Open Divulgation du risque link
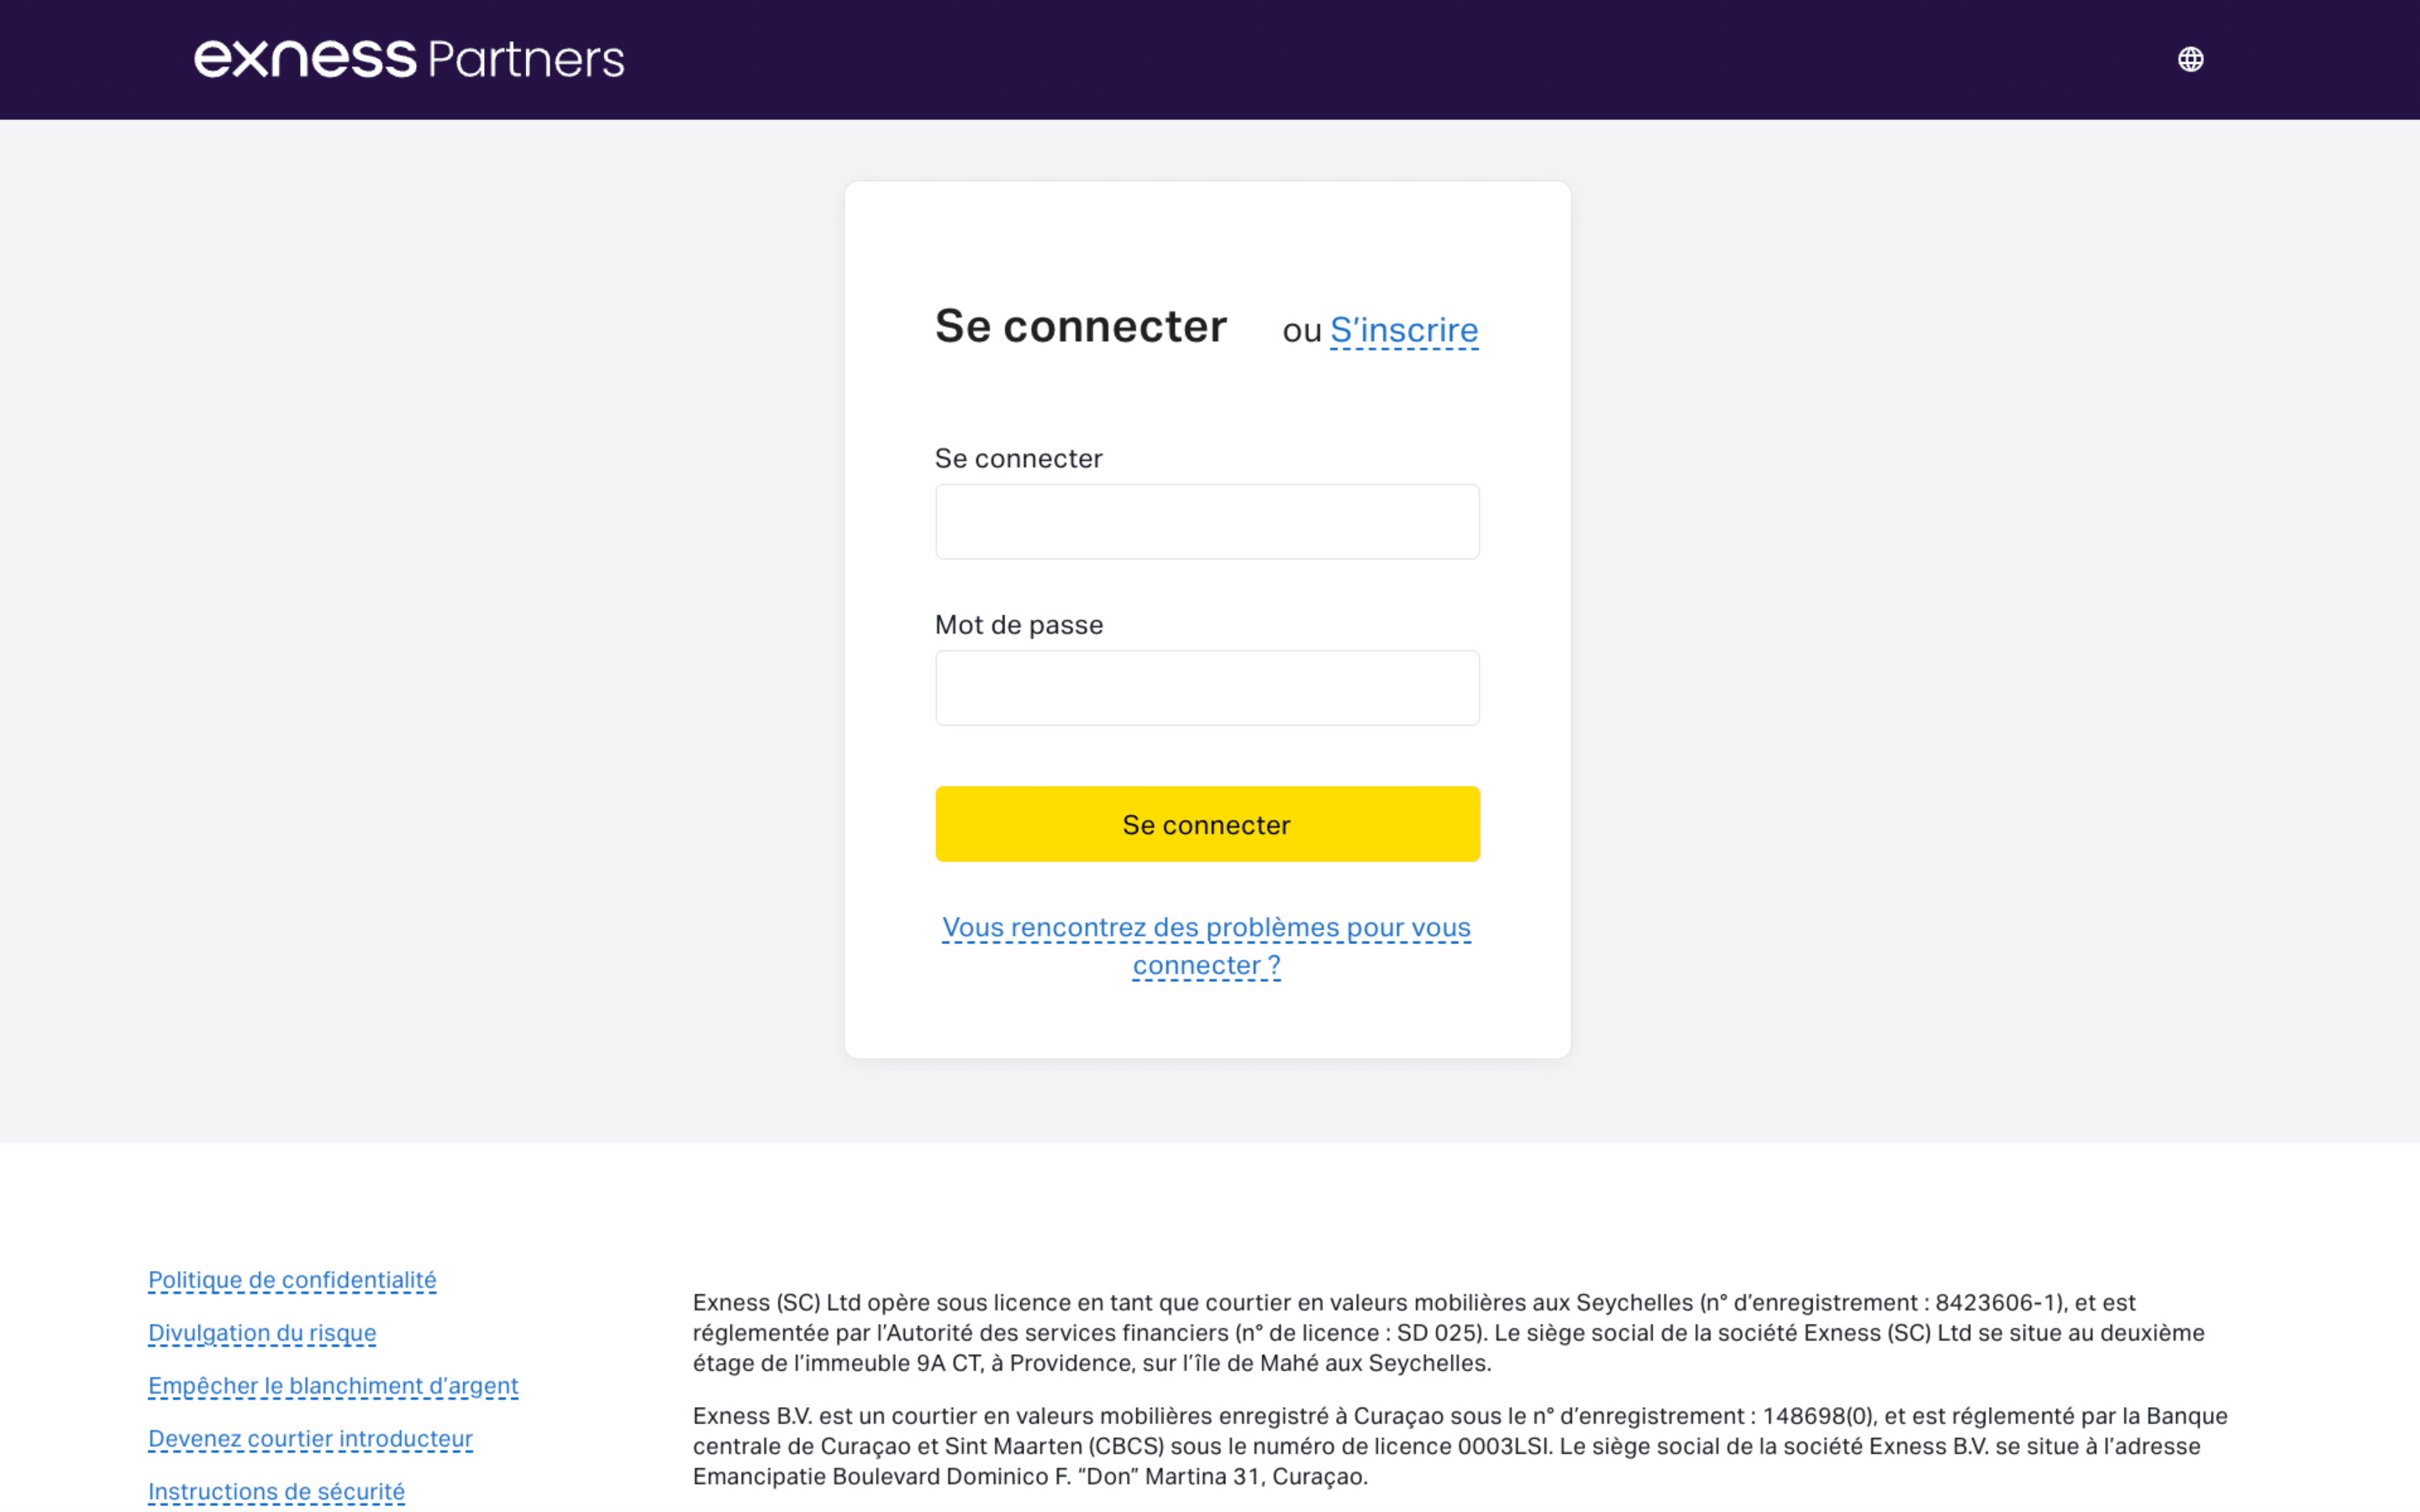 pyautogui.click(x=262, y=1333)
